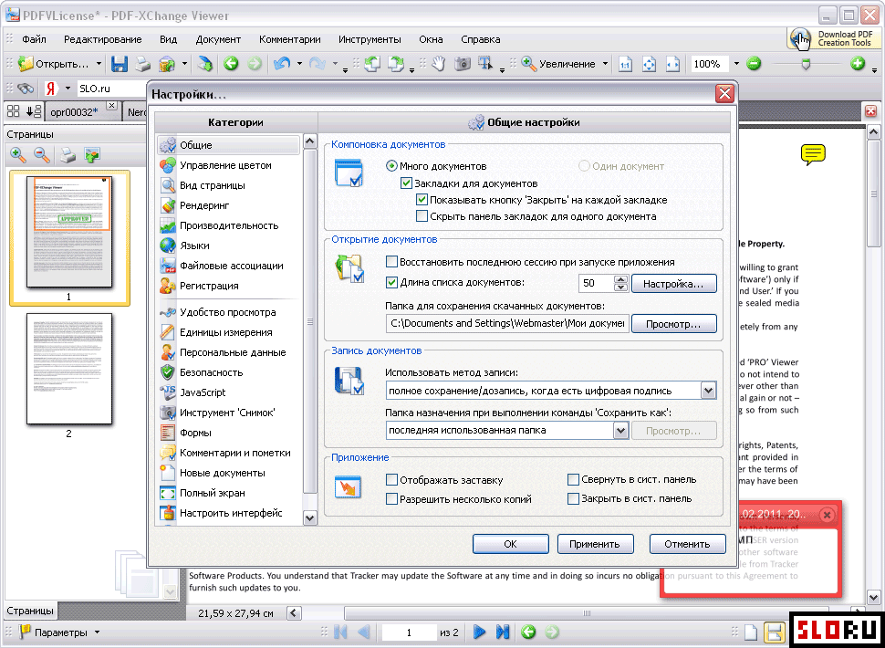This screenshot has height=648, width=885.
Task: Expand the dropdown arrow next to Открыть...
Action: (x=99, y=64)
